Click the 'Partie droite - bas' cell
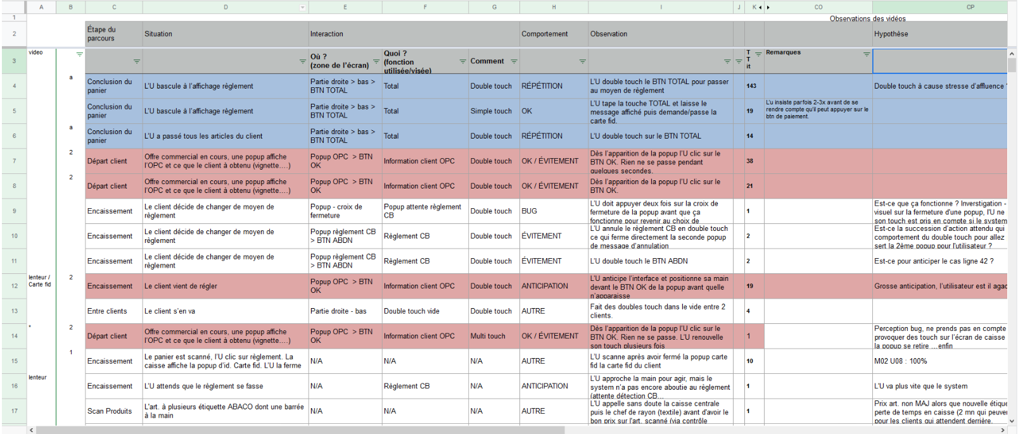Viewport: 1018px width, 434px height. (345, 311)
